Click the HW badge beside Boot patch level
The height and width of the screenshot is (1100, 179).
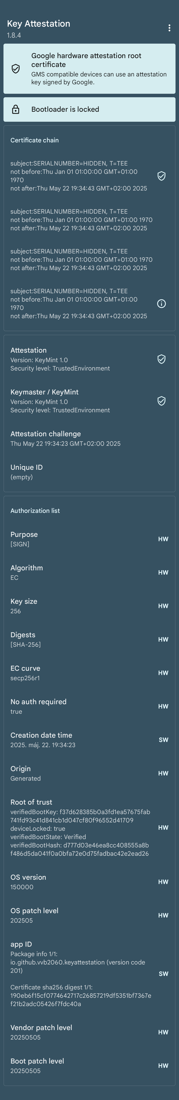pos(163,1065)
